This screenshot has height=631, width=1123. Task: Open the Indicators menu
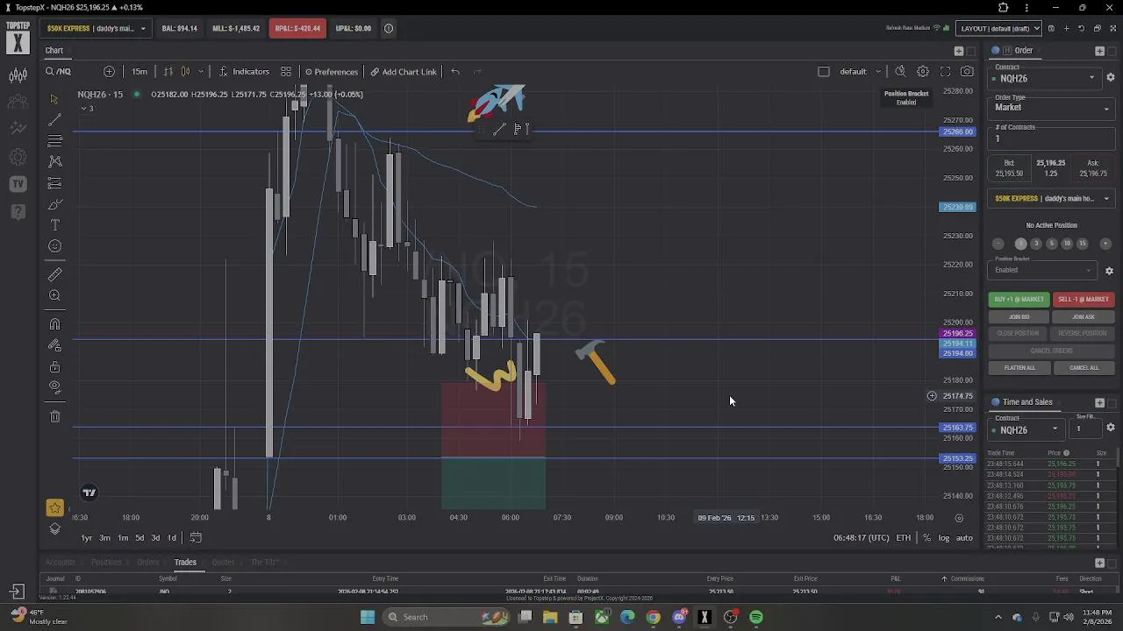coord(244,72)
